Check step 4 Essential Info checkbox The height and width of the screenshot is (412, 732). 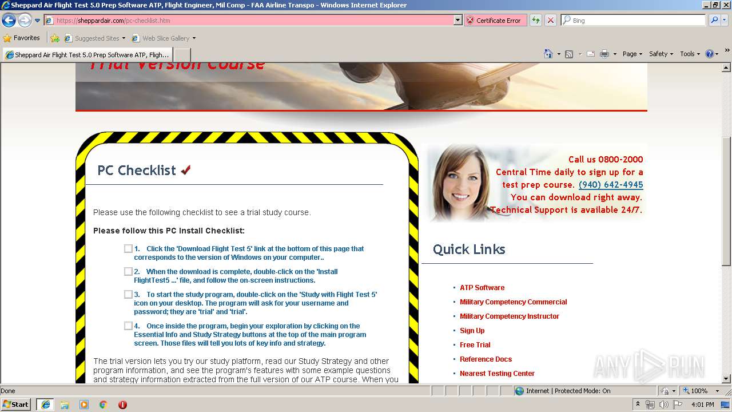tap(128, 326)
